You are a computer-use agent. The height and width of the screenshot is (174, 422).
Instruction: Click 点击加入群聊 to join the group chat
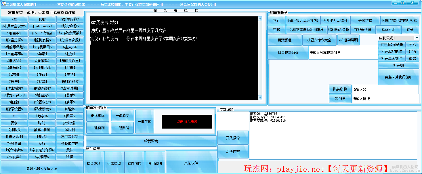pyautogui.click(x=187, y=122)
